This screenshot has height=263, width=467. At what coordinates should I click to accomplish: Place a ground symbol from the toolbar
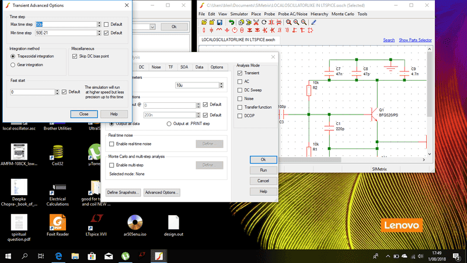pyautogui.click(x=227, y=30)
